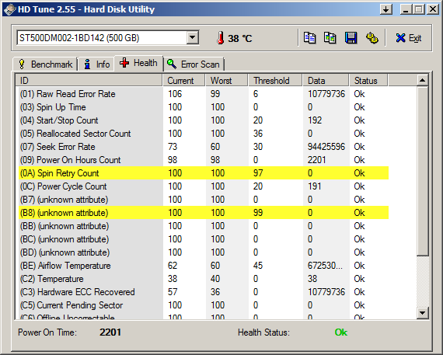Click data value 94425596 for Seek Error Rate
Viewport: 443px width, 355px height.
pos(326,147)
